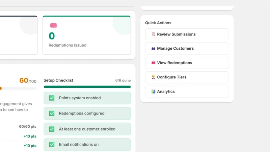The image size is (270, 152).
Task: Click the pink ticket icon beside View Redemptions
Action: (x=153, y=63)
